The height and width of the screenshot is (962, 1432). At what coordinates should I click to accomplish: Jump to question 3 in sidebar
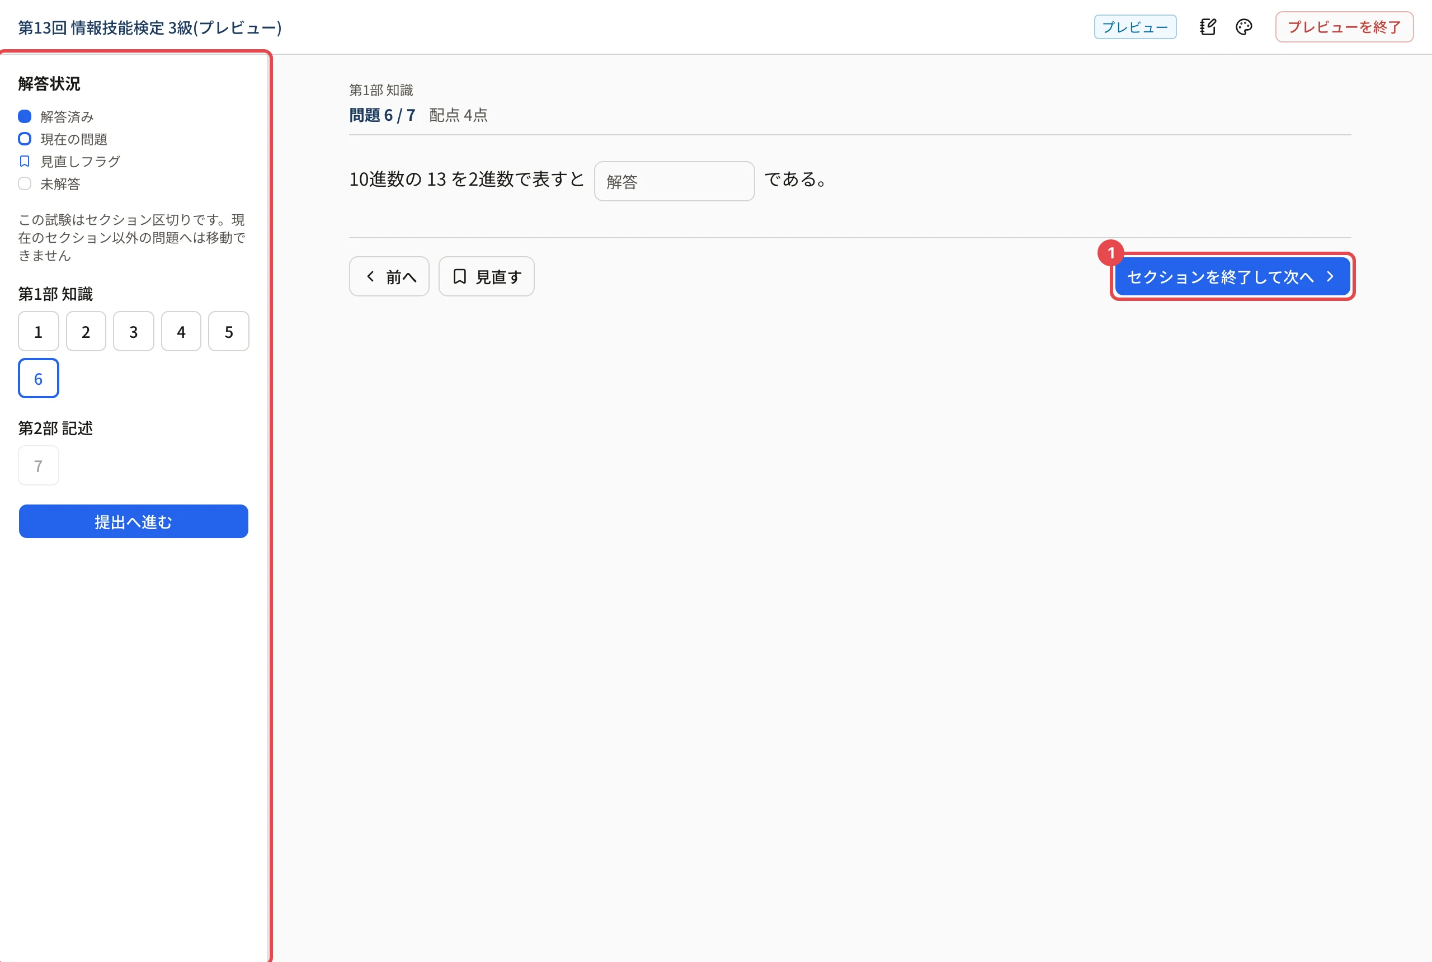click(x=134, y=331)
